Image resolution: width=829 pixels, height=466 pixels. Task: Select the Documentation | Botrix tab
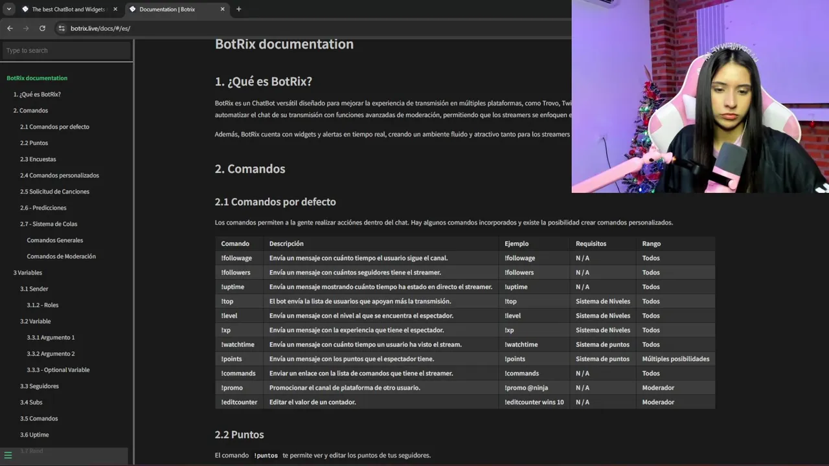point(176,9)
